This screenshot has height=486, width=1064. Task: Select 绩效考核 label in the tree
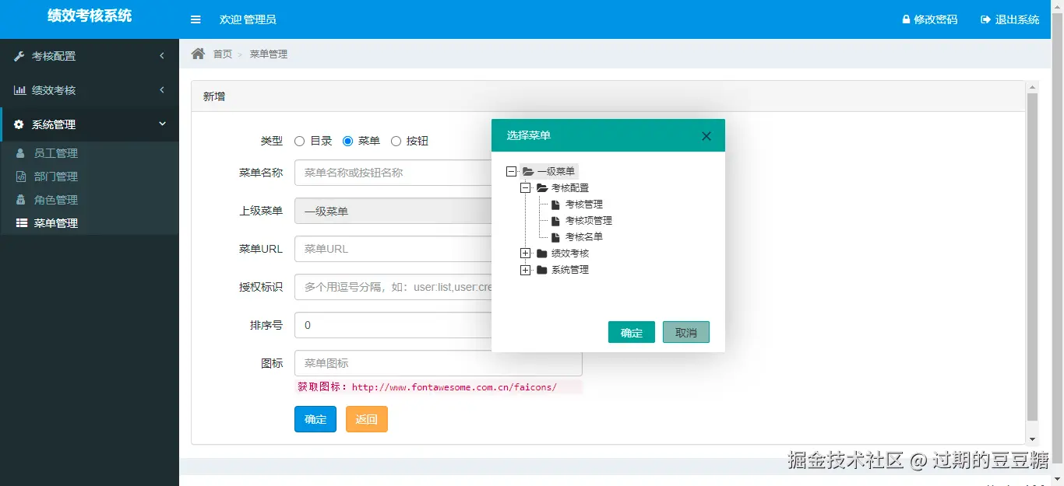(x=570, y=253)
